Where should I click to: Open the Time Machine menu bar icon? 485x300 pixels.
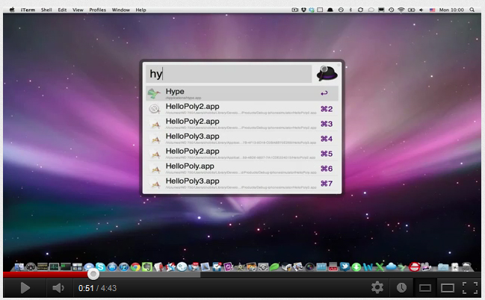tap(392, 10)
